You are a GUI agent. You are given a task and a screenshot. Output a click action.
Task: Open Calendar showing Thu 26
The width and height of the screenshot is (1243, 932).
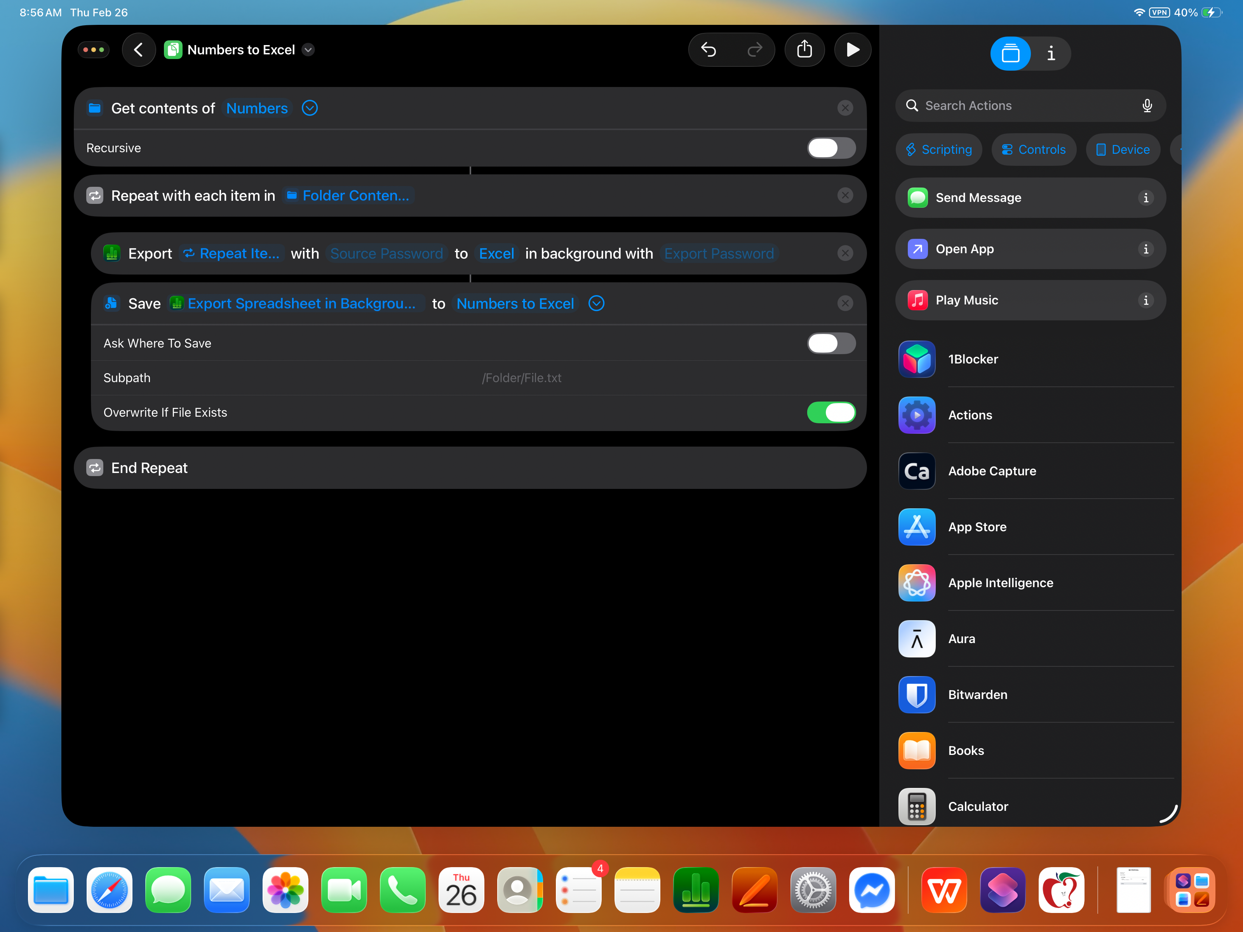click(461, 890)
